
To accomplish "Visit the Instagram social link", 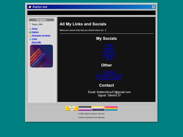I will [109, 52].
